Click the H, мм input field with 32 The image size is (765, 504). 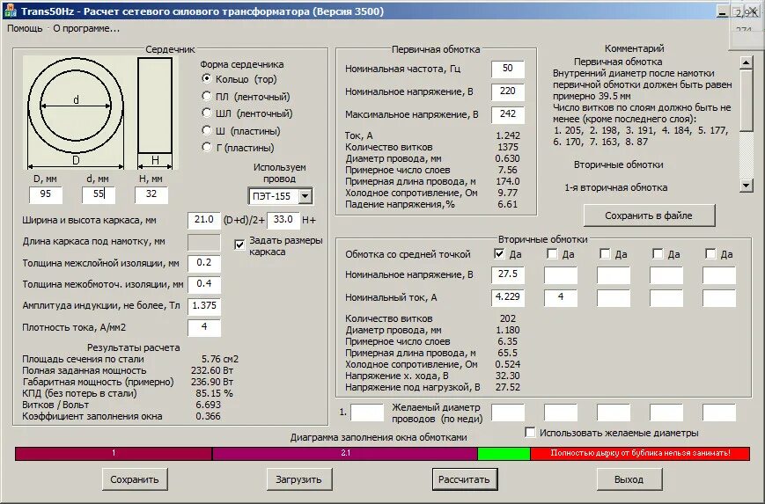(x=151, y=194)
